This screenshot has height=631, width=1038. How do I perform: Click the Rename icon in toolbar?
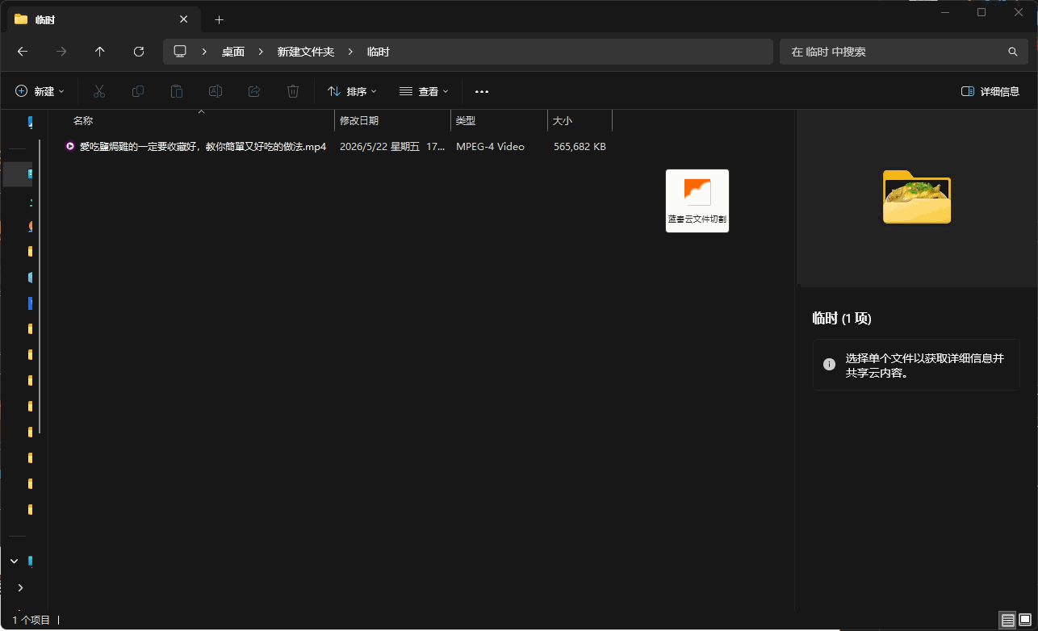(216, 91)
